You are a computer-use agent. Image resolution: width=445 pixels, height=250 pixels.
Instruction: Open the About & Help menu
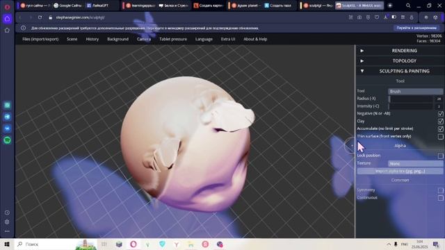coord(255,39)
